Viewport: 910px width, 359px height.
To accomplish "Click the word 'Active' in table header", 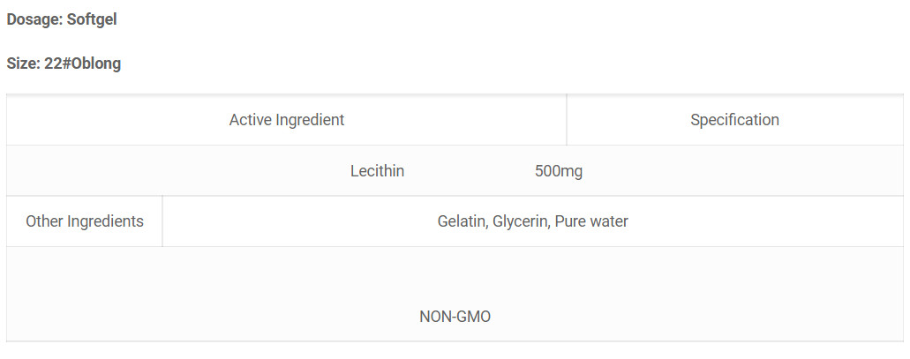I will tap(251, 120).
